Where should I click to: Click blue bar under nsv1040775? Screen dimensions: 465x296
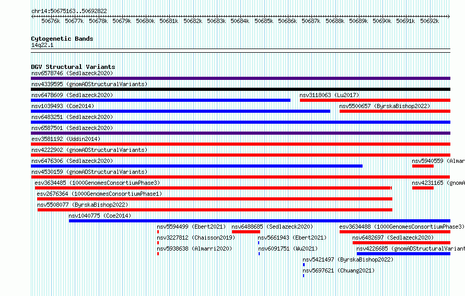click(x=260, y=221)
